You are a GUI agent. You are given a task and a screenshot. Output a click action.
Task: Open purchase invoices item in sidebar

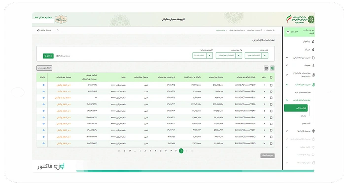click(303, 92)
